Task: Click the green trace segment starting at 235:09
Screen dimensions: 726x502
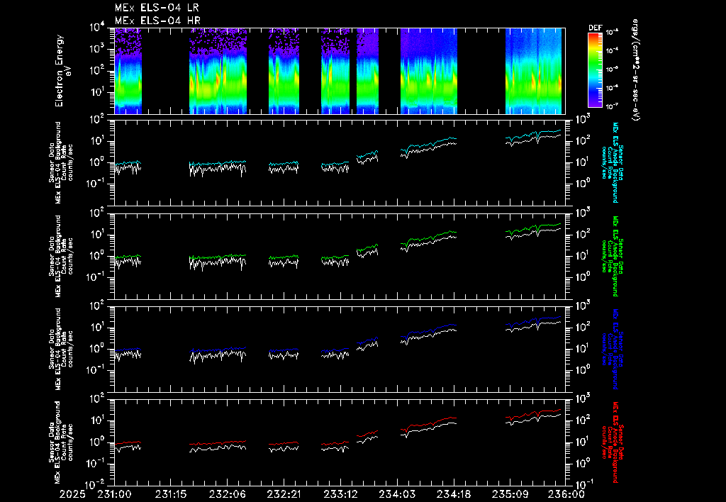Action: tap(533, 229)
